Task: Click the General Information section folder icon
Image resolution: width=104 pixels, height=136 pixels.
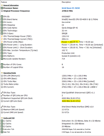Action: click(2, 5)
